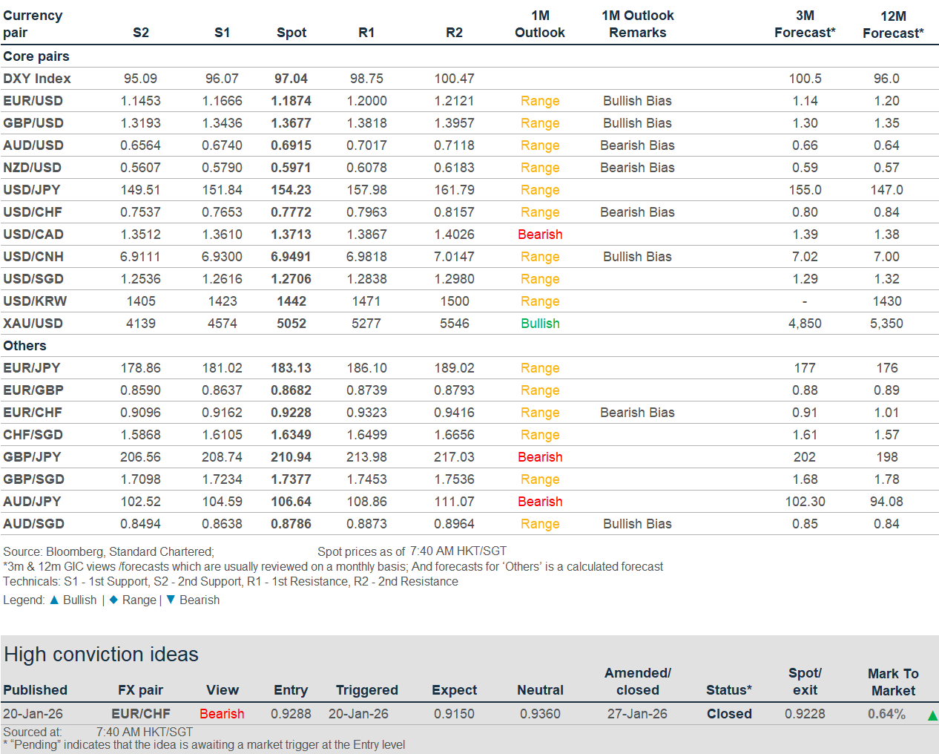Click the 3M Forecast column header

point(804,24)
